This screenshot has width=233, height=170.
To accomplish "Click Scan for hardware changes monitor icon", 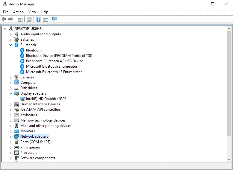I will [x=55, y=19].
